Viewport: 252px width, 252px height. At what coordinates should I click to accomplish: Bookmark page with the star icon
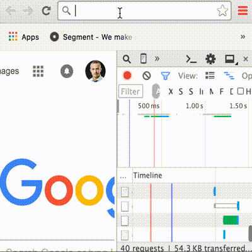click(222, 11)
